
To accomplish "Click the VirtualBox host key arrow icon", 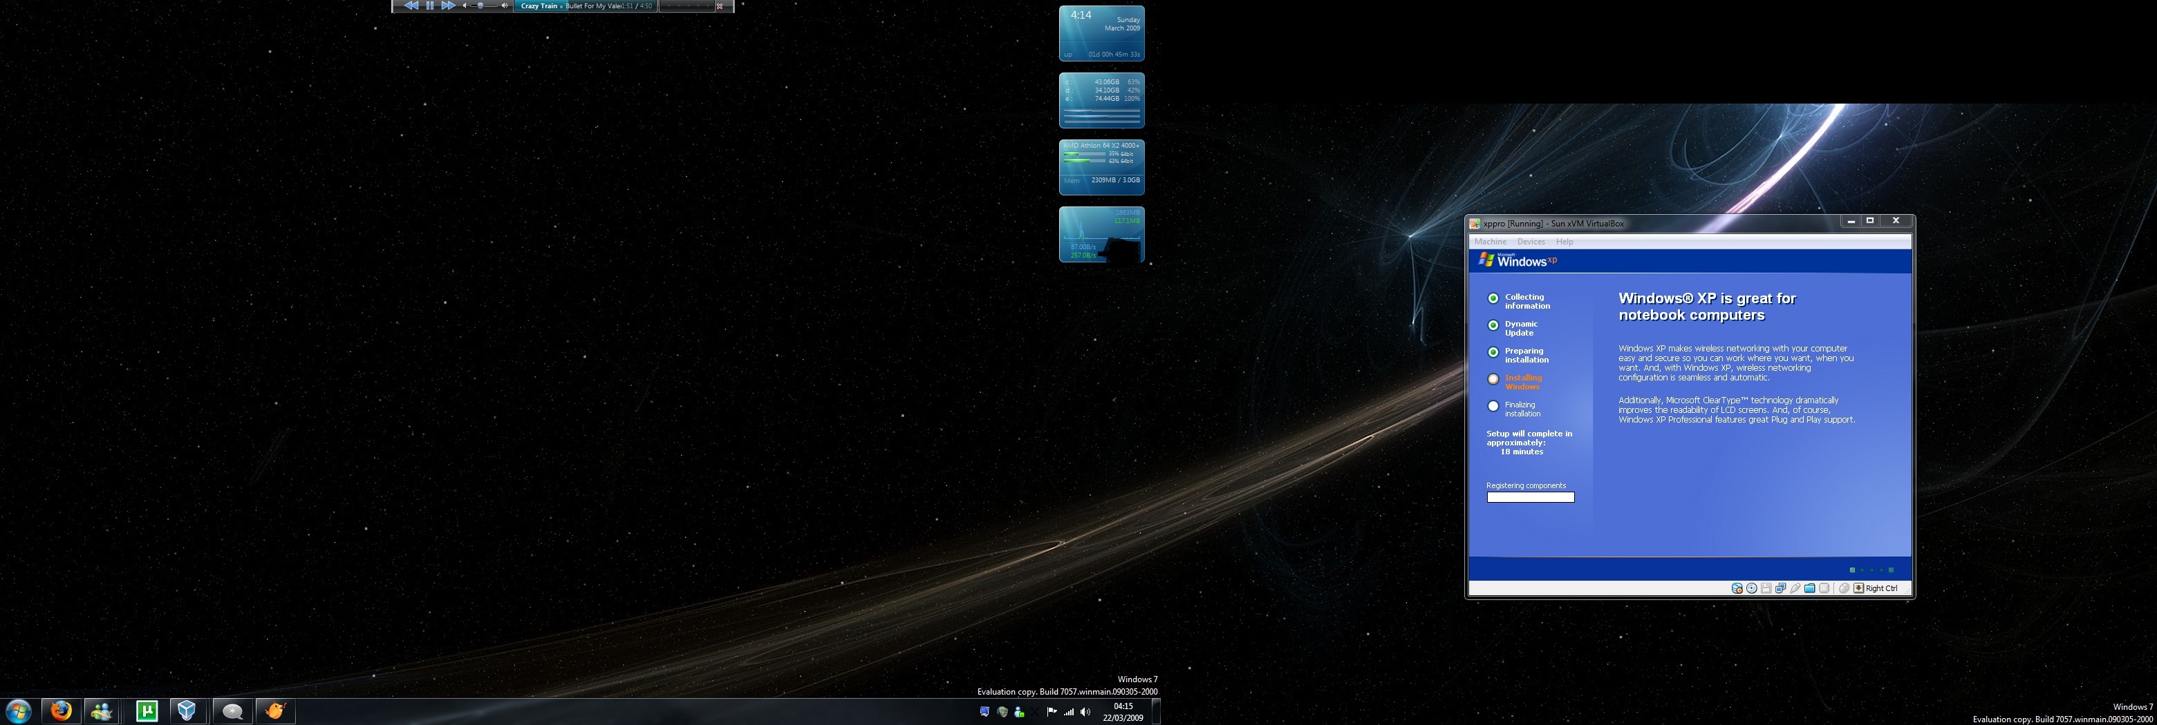I will tap(1858, 589).
